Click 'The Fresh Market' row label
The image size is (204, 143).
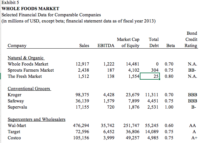pyautogui.click(x=25, y=76)
